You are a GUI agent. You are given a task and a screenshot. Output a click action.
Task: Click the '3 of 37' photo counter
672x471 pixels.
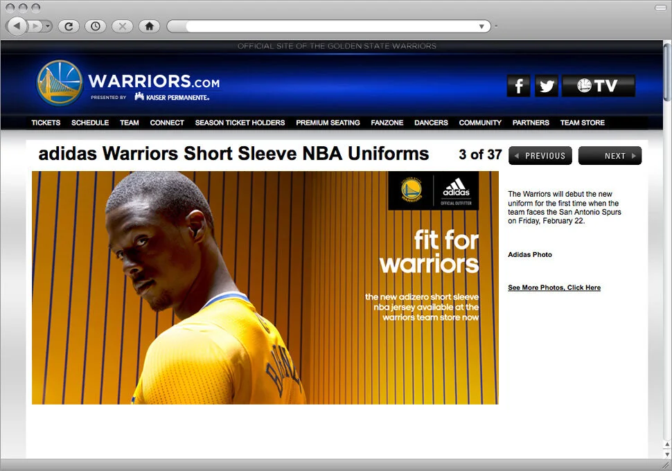(480, 154)
